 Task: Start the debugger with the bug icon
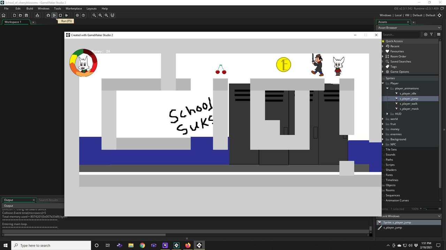48,15
